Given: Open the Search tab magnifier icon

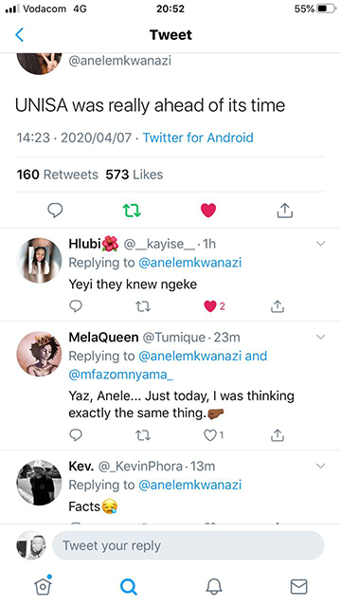Looking at the screenshot, I should 129,587.
